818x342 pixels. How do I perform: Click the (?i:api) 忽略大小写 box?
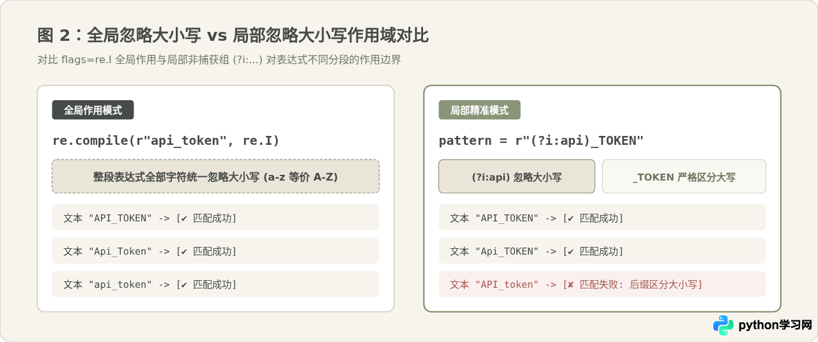point(516,176)
